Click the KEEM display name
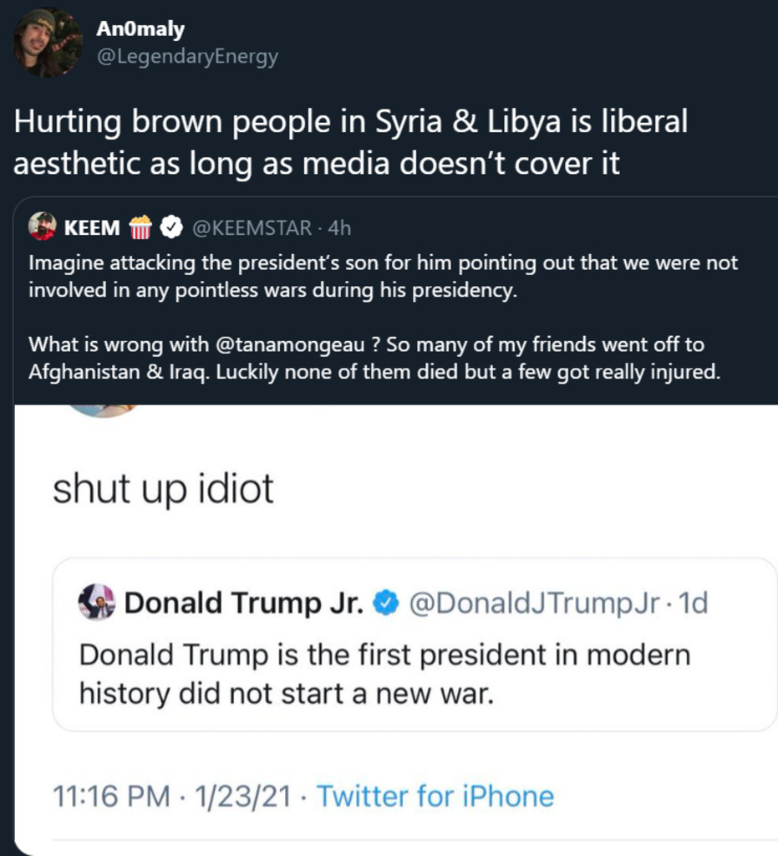The height and width of the screenshot is (856, 778). 92,227
